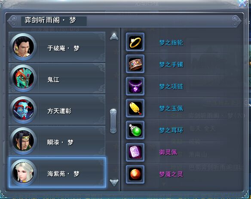
Task: Click the scroll up arrow of boss list
Action: tap(114, 37)
